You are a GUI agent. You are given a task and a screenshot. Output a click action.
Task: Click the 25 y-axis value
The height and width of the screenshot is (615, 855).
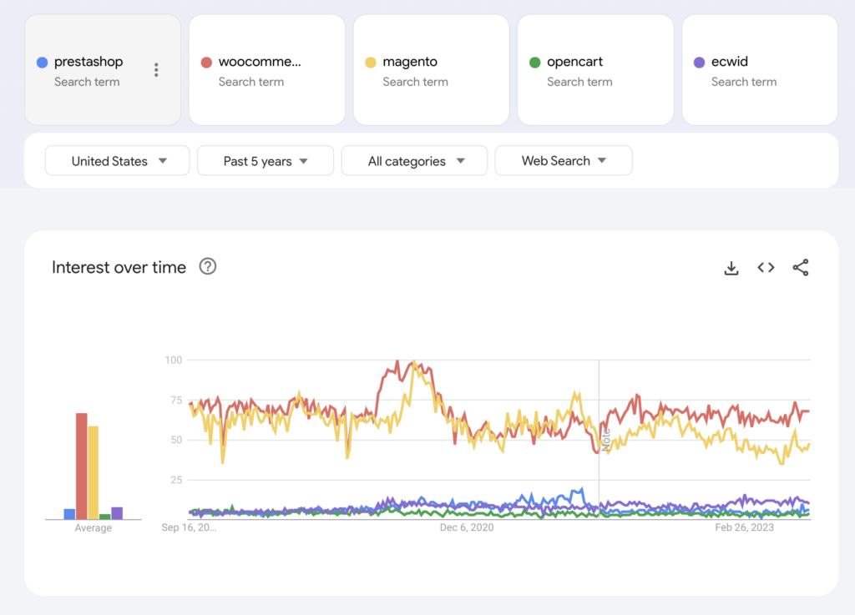[x=176, y=480]
